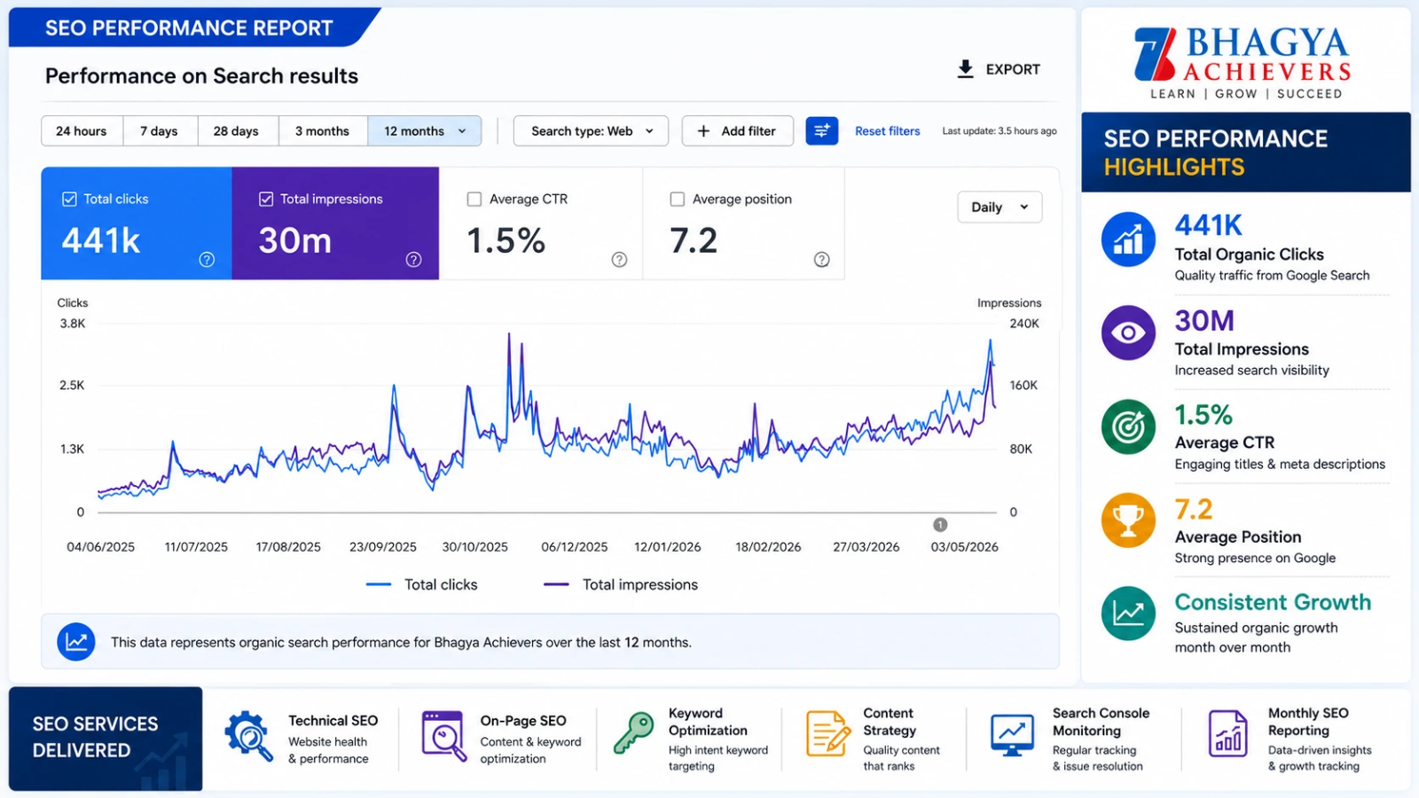Click the annotation marker 1 on chart axis
Image resolution: width=1419 pixels, height=798 pixels.
pos(940,525)
